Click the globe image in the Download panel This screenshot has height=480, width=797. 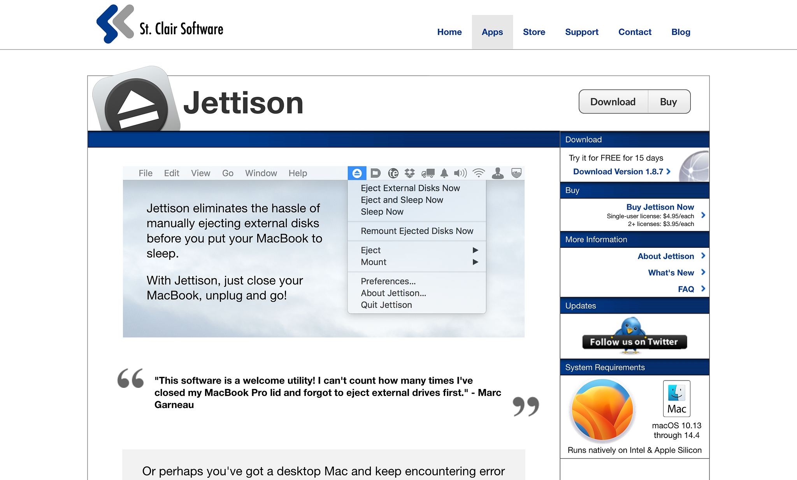[x=694, y=166]
